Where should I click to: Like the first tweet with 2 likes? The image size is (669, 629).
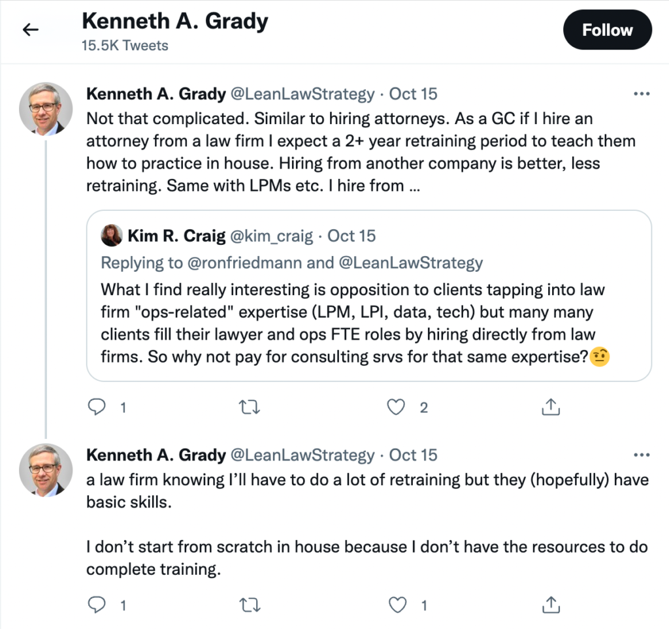397,408
